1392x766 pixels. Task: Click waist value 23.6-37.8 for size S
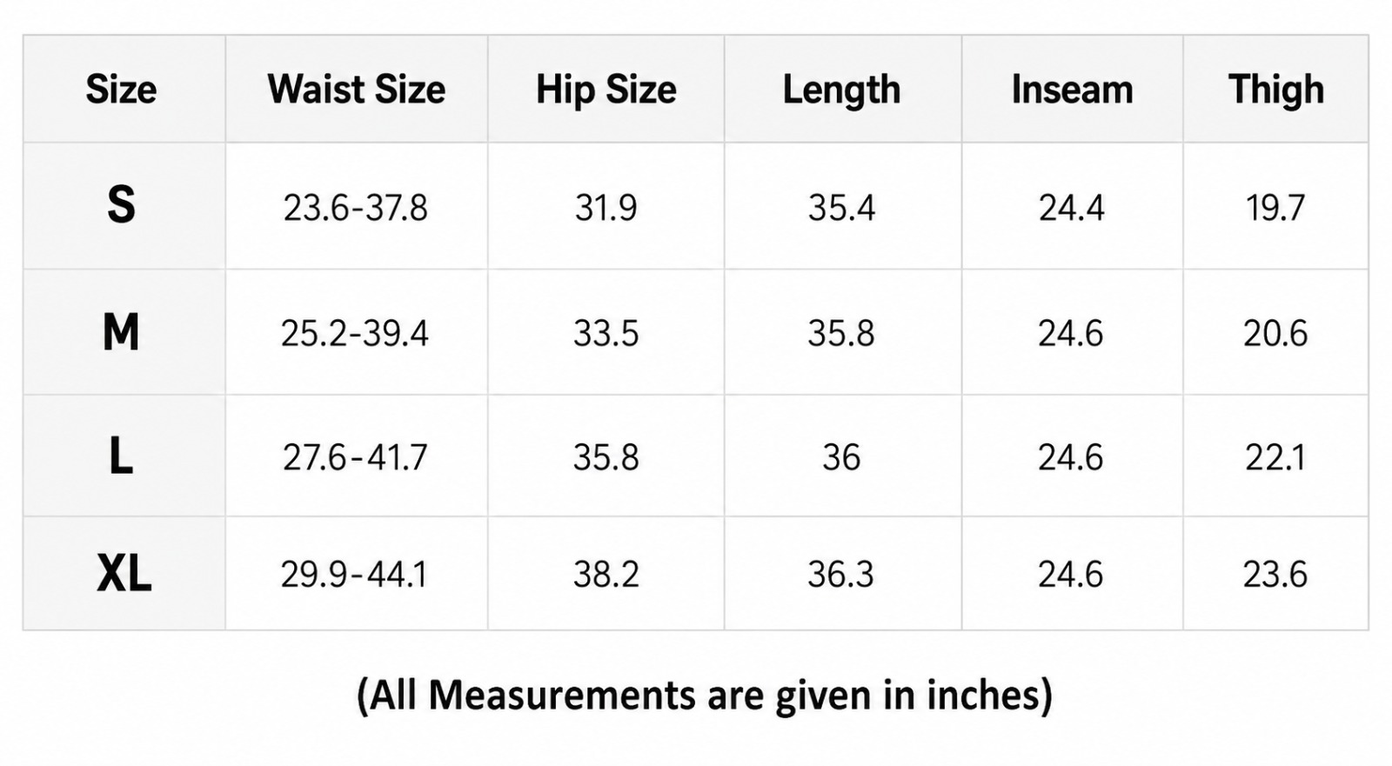[355, 208]
